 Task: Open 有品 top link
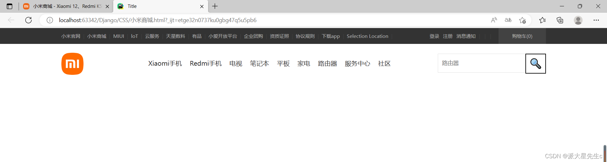click(197, 36)
